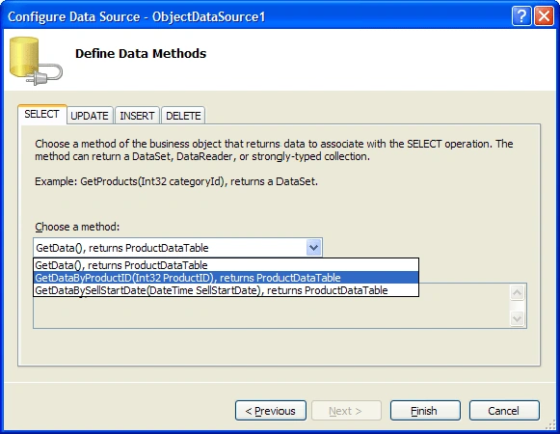Image resolution: width=560 pixels, height=434 pixels.
Task: Open the DELETE tab
Action: click(183, 116)
